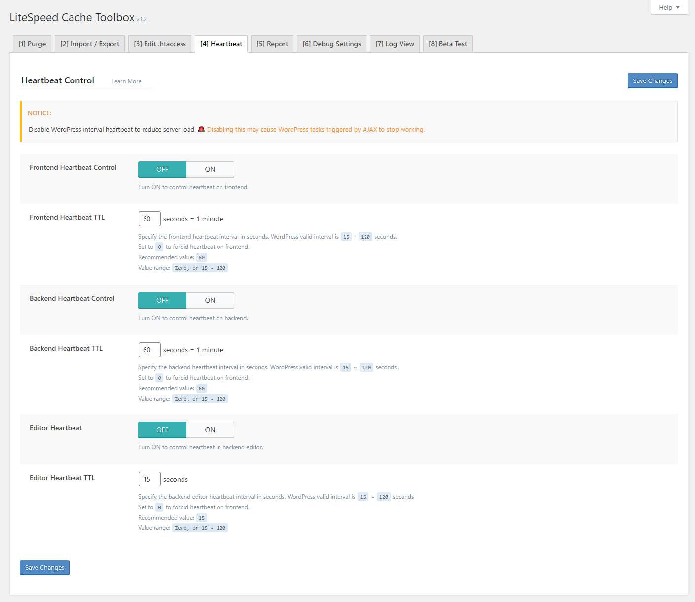Set Backend Heartbeat Control to OFF
The width and height of the screenshot is (695, 602).
click(162, 300)
